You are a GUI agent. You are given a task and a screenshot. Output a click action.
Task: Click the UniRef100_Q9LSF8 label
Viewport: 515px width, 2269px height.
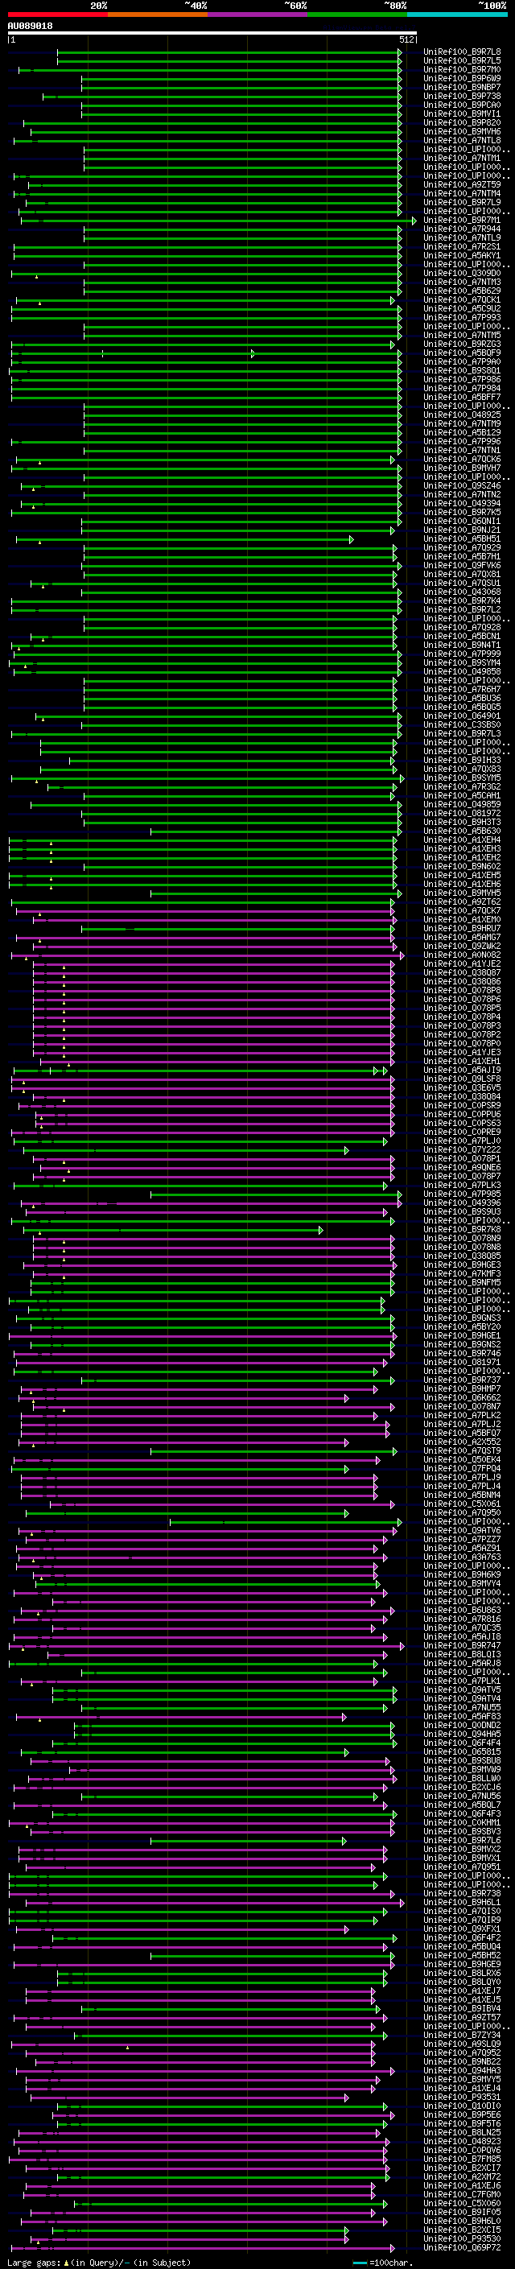pos(462,1079)
